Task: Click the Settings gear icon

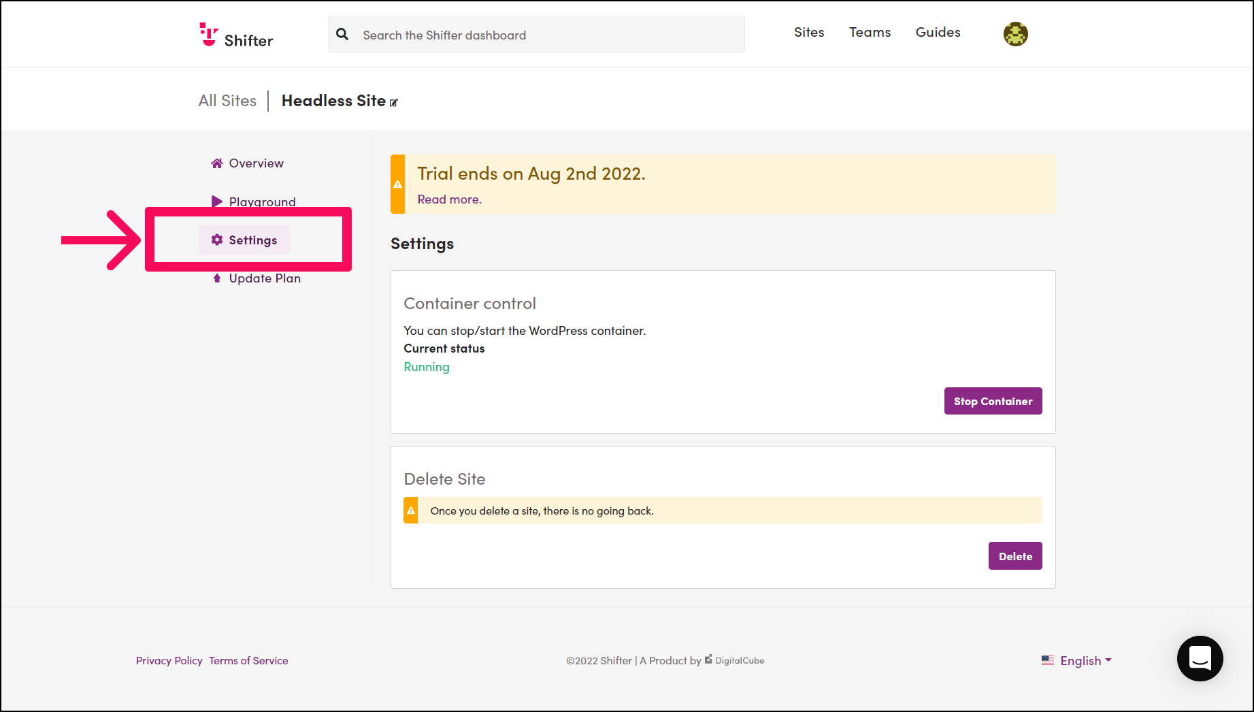Action: point(217,240)
